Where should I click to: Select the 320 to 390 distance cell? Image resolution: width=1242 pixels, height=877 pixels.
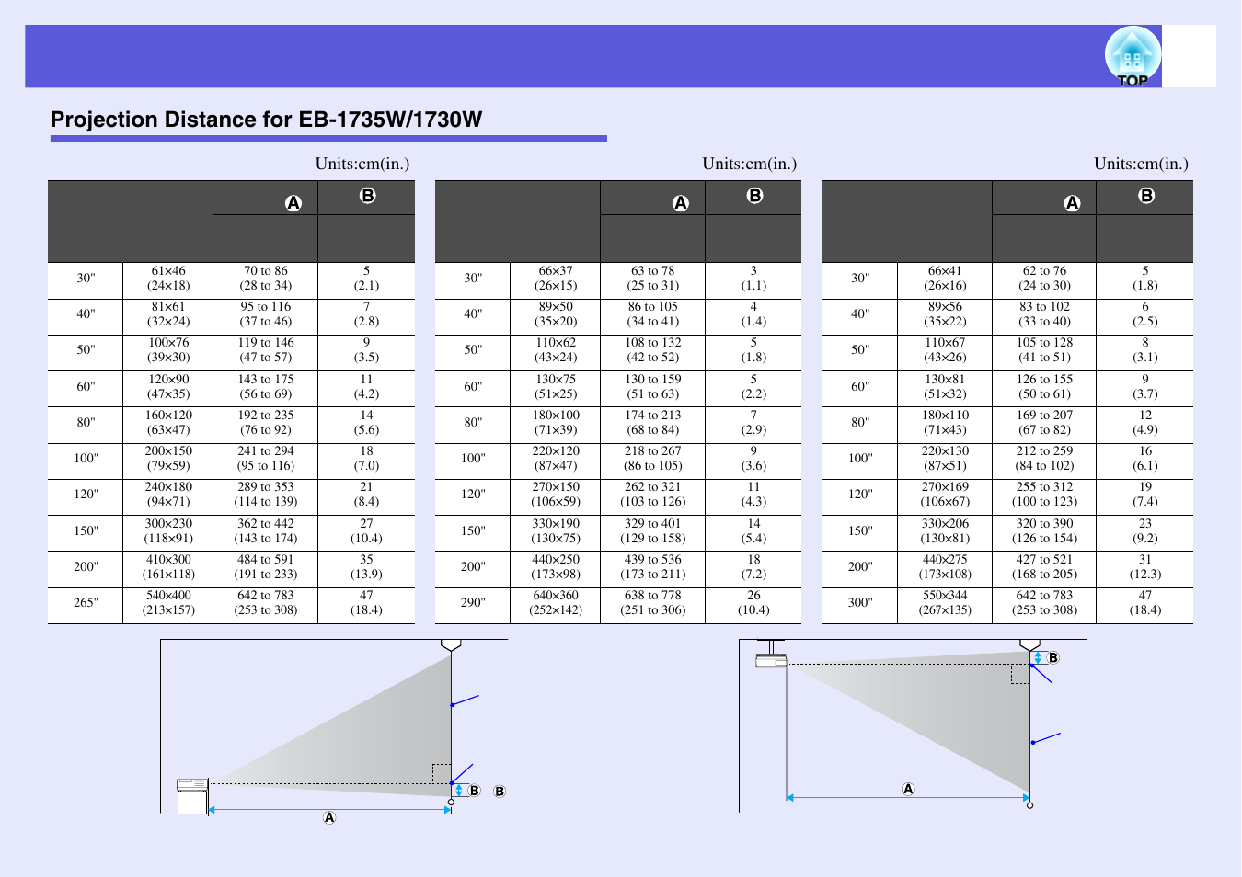click(1045, 531)
